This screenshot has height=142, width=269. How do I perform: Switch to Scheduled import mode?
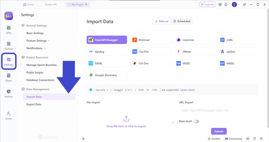click(x=182, y=21)
